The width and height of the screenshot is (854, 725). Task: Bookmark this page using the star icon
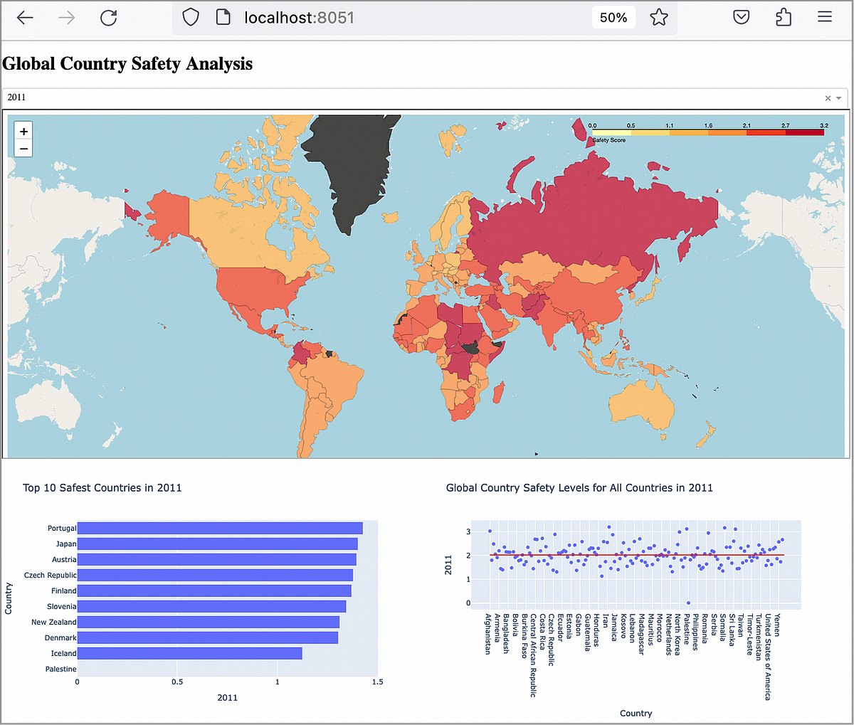[x=659, y=17]
